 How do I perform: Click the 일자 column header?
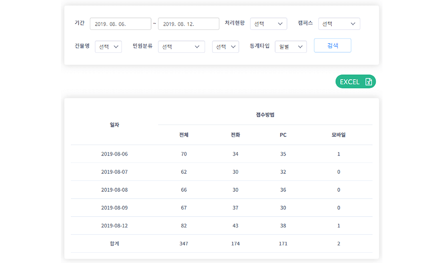(x=114, y=125)
